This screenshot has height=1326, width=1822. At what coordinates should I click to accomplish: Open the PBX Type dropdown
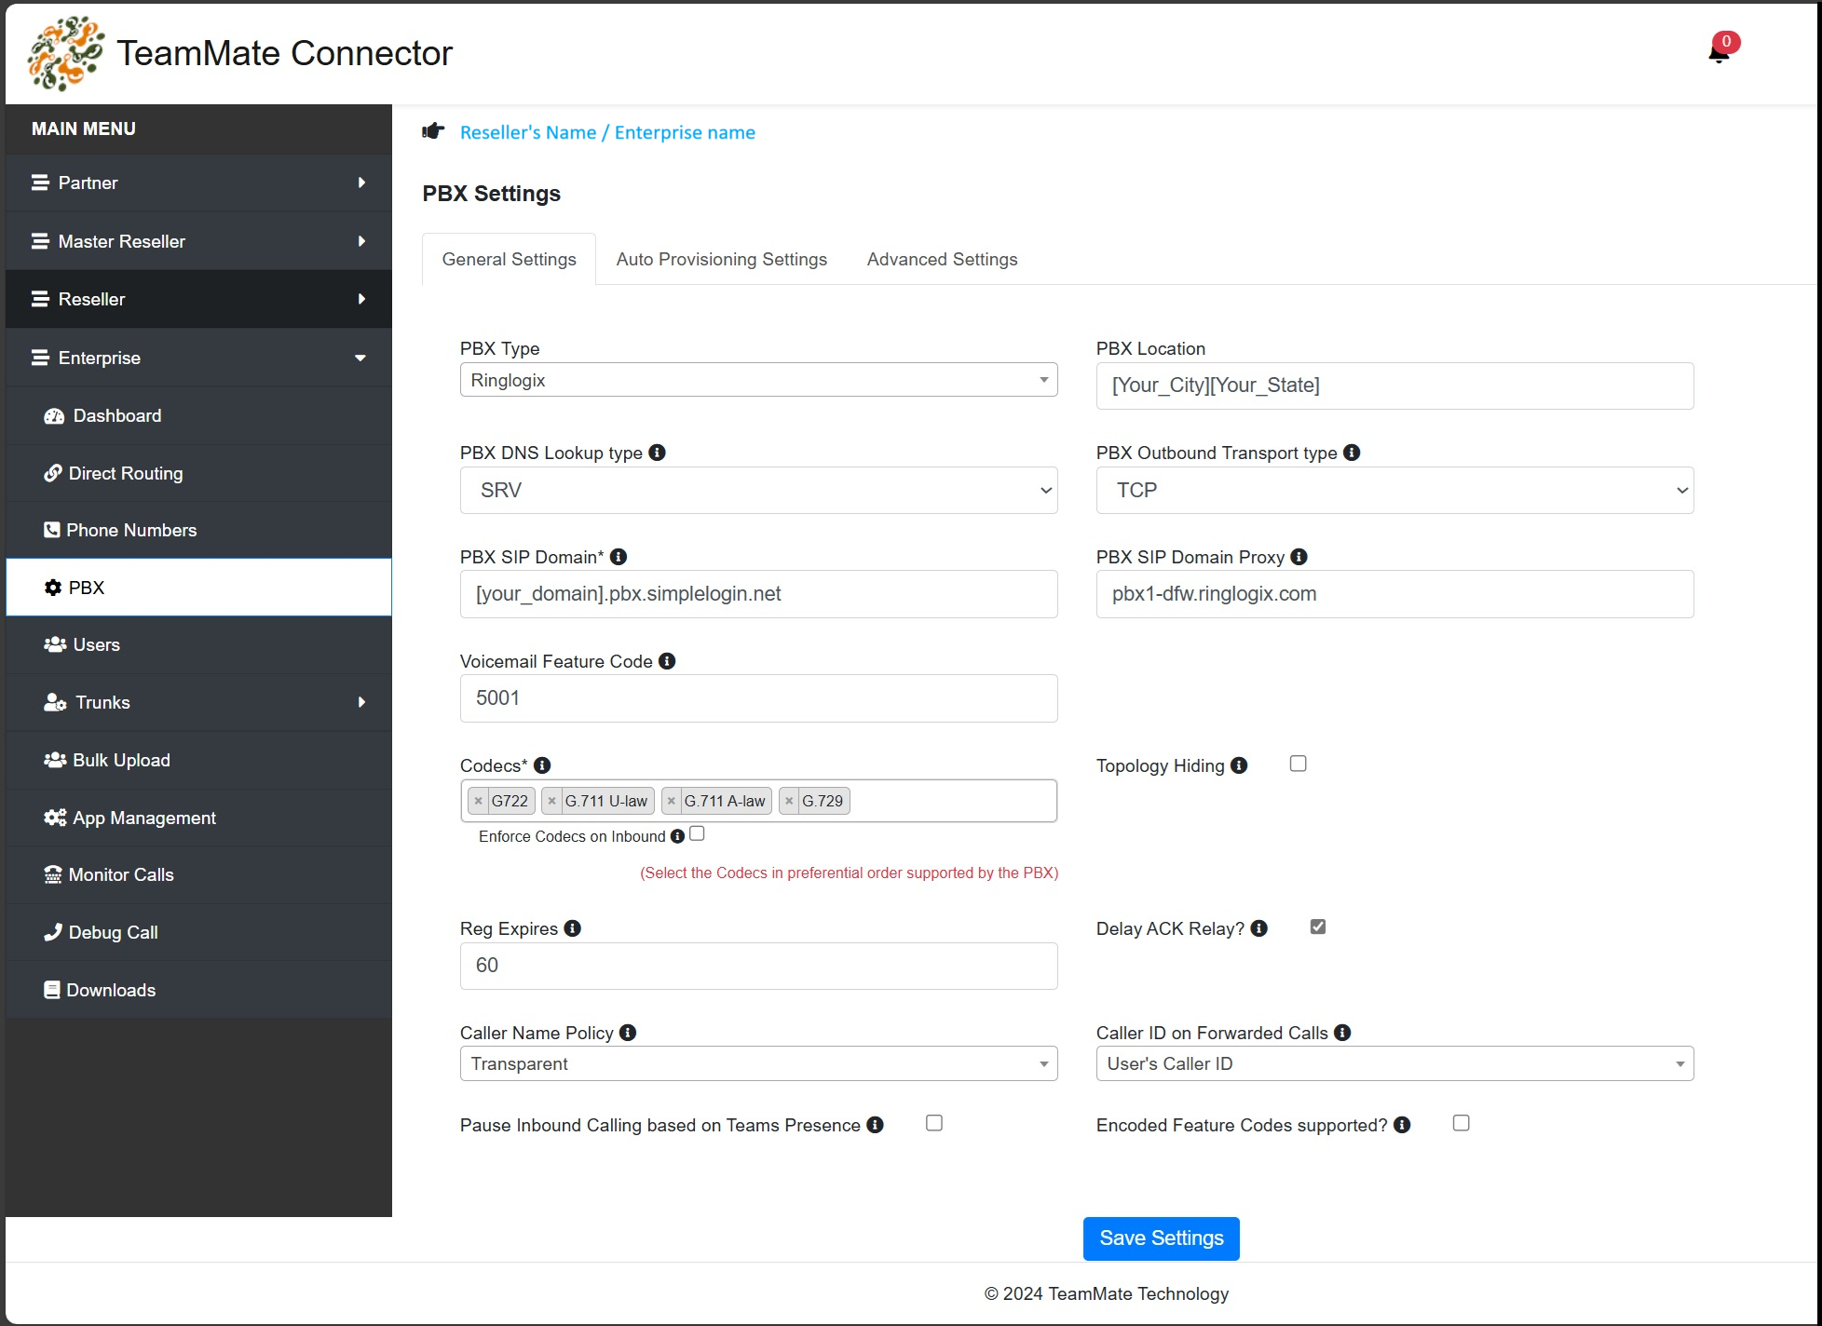(x=759, y=380)
